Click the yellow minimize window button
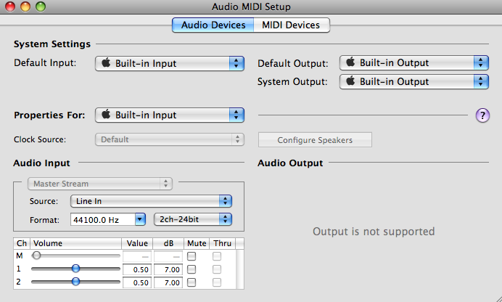The width and height of the screenshot is (502, 302). [25, 7]
